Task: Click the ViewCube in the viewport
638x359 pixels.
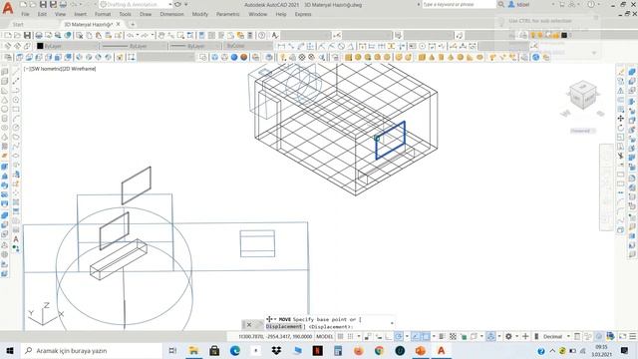Action: point(582,95)
